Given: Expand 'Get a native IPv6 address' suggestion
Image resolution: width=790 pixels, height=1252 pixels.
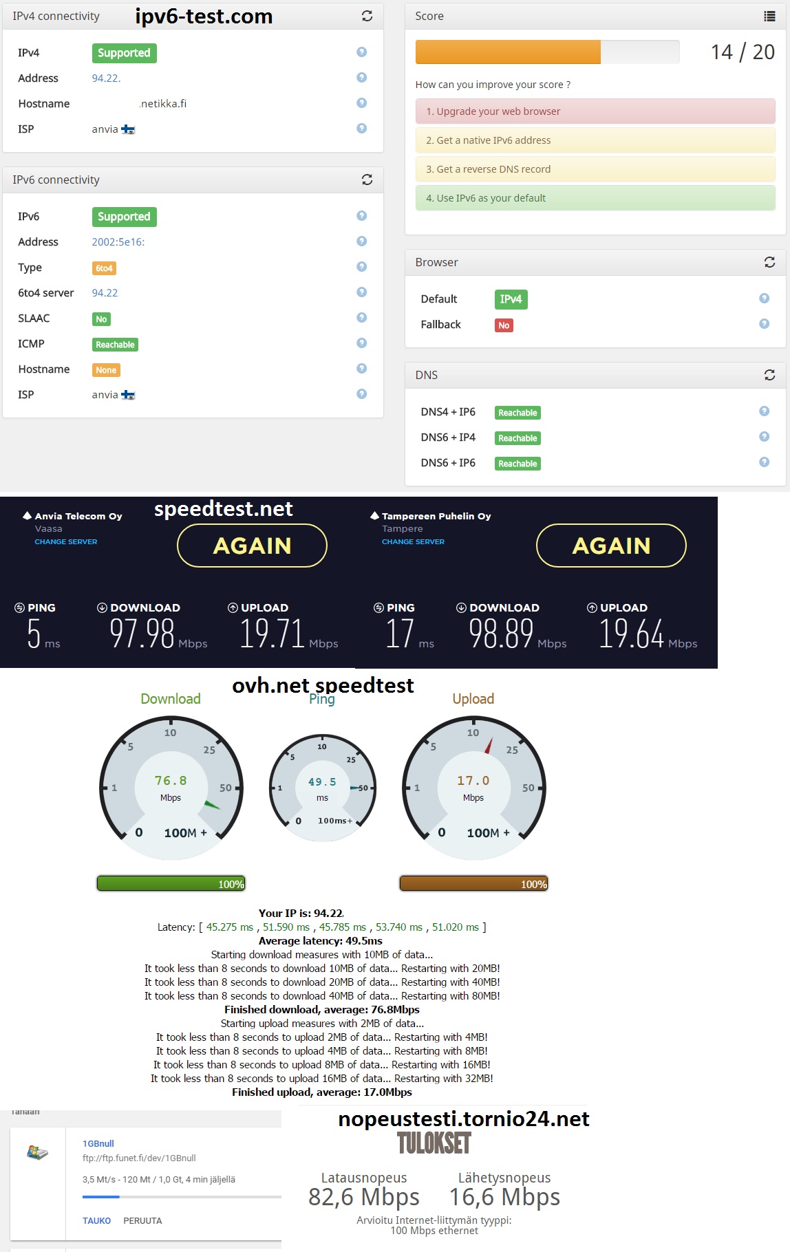Looking at the screenshot, I should coord(595,140).
